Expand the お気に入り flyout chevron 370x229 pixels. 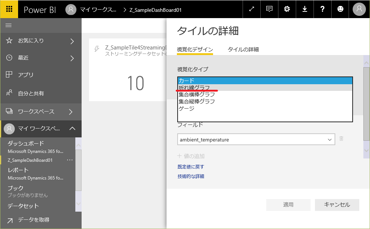(x=72, y=41)
